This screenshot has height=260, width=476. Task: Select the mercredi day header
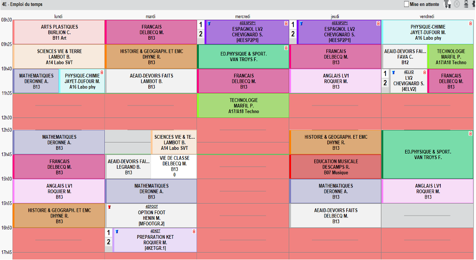242,16
